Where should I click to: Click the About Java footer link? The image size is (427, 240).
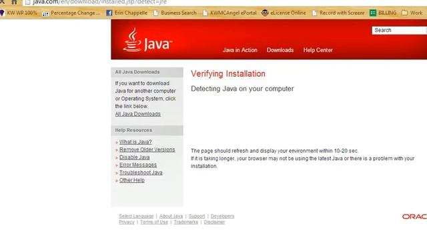coord(171,216)
